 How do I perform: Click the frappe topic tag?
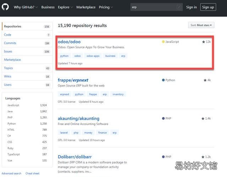(x=93, y=94)
